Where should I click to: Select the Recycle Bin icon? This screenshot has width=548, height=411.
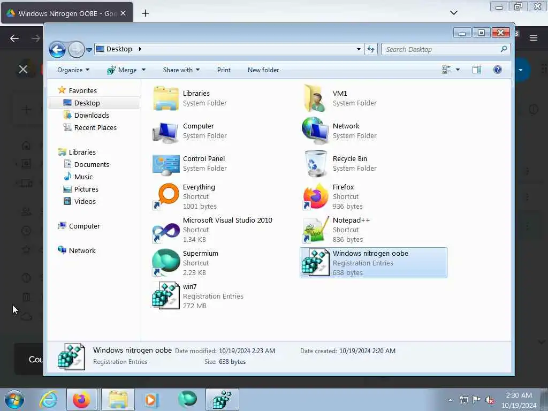point(316,164)
